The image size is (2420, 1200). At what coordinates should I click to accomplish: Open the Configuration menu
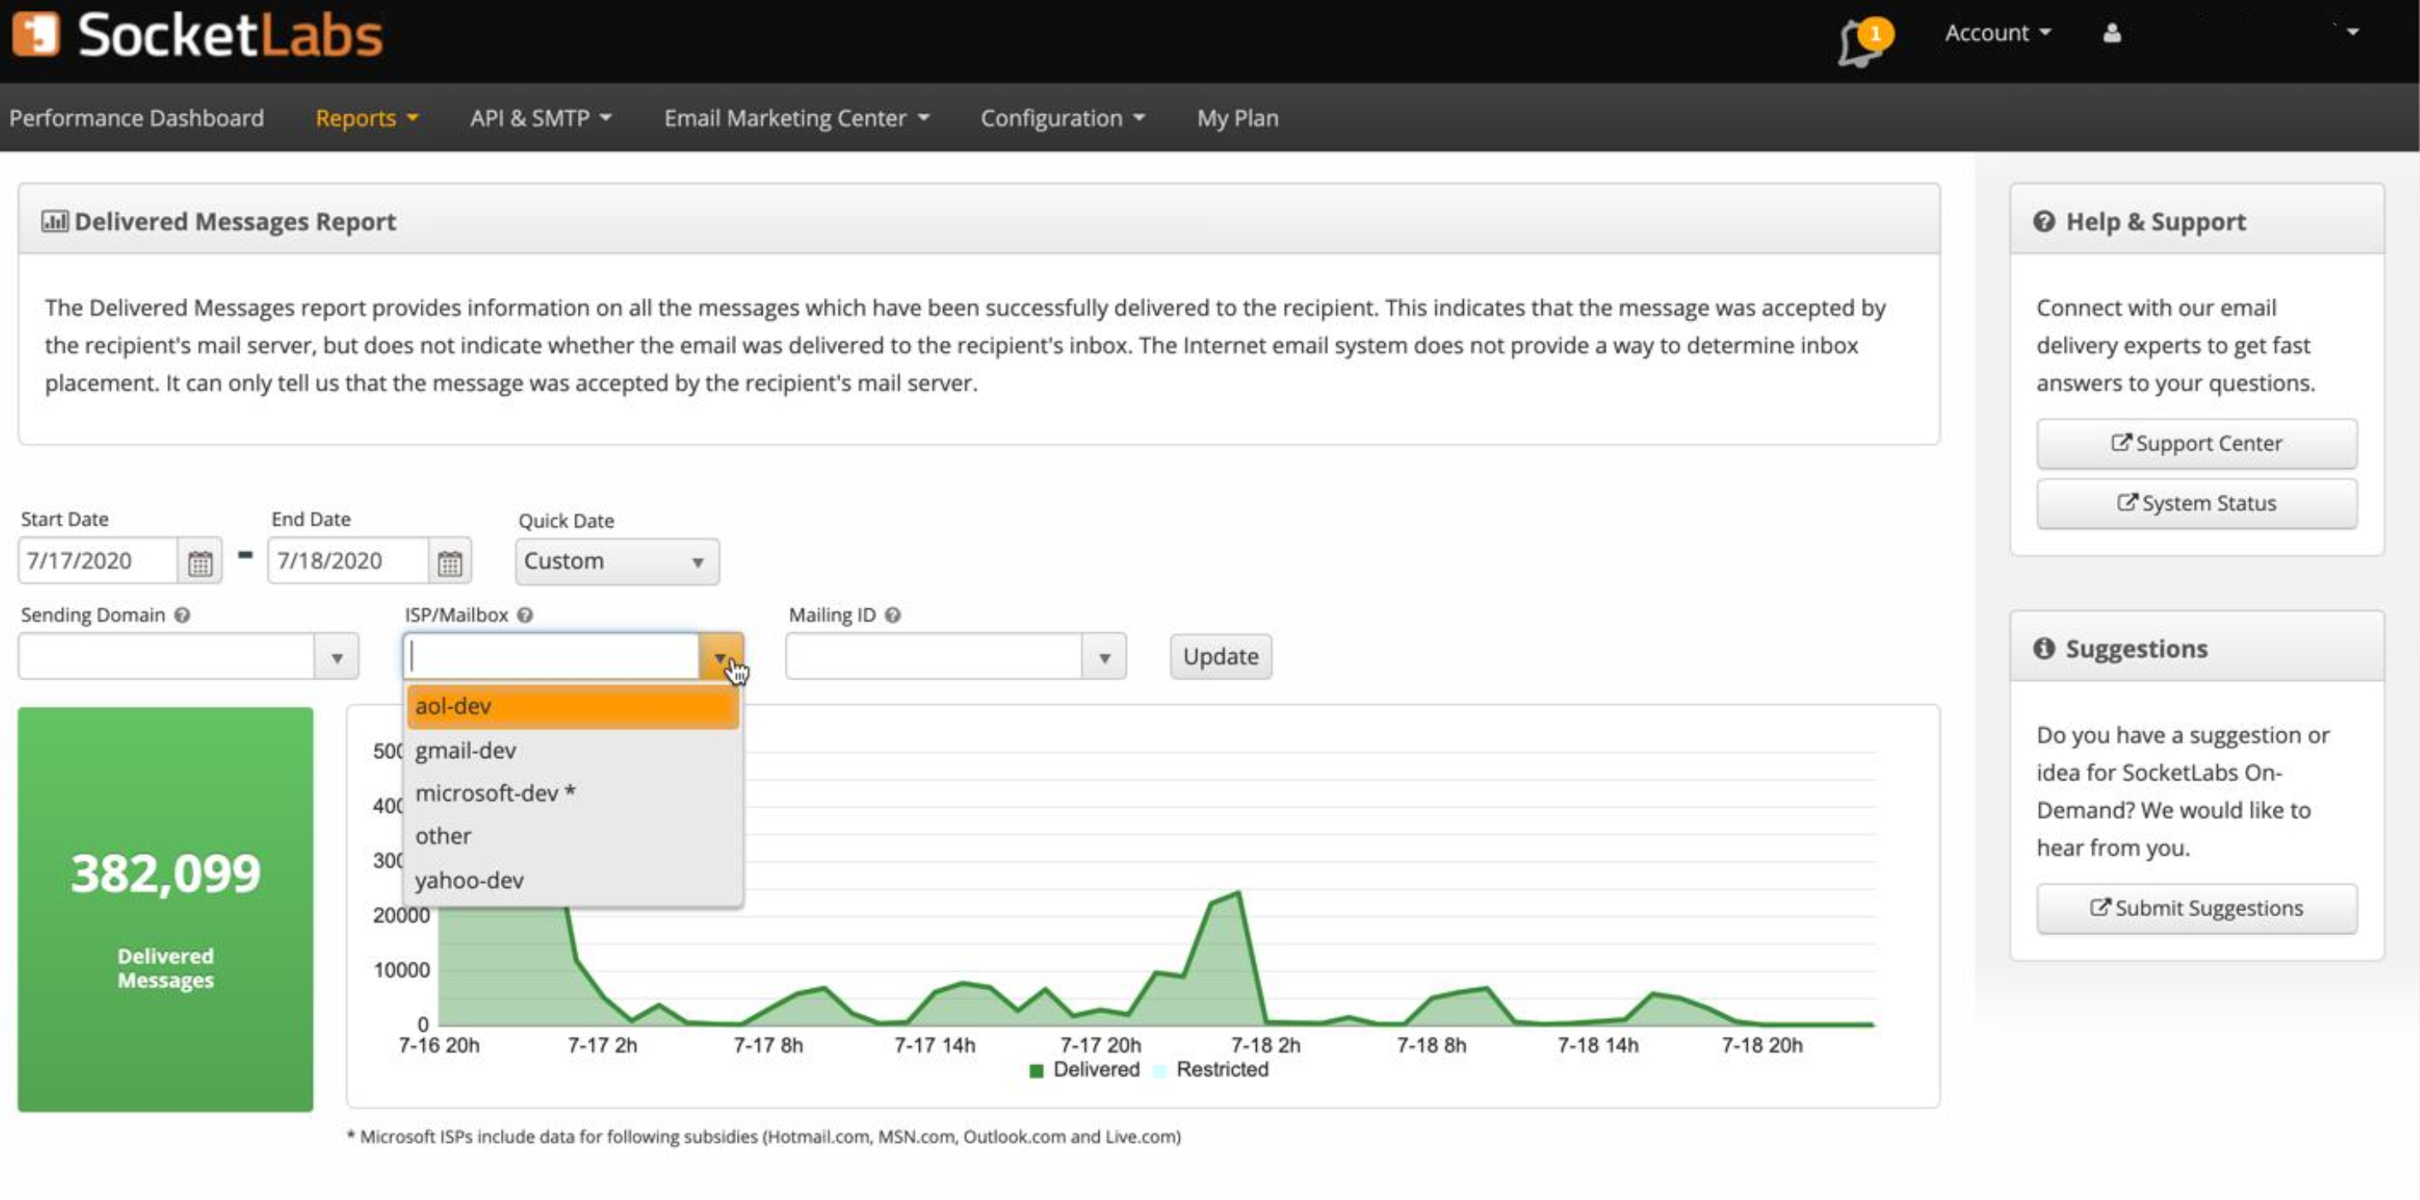coord(1062,118)
